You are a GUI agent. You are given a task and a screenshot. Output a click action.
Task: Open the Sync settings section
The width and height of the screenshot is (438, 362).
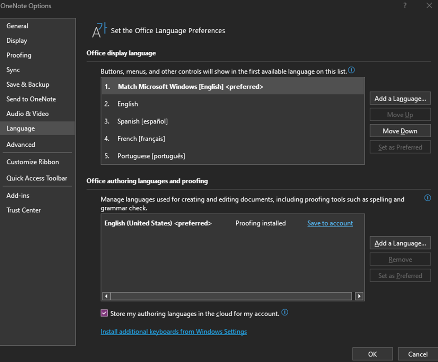[13, 70]
